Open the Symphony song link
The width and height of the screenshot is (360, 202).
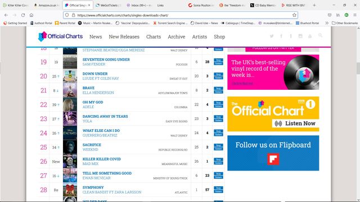[x=93, y=187]
